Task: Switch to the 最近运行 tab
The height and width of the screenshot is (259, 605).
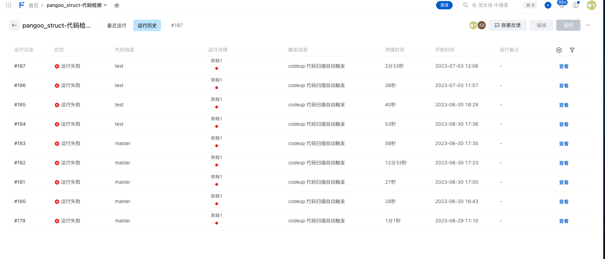Action: pyautogui.click(x=117, y=26)
